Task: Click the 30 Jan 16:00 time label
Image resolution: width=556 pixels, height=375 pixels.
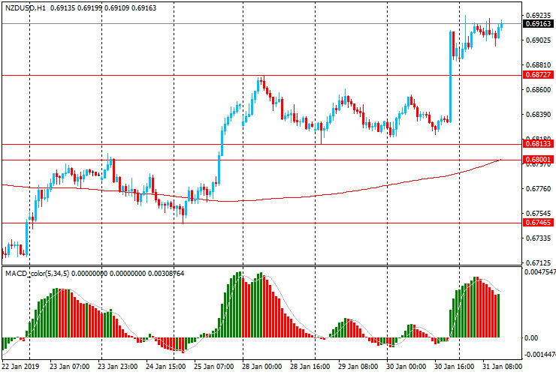Action: 455,367
